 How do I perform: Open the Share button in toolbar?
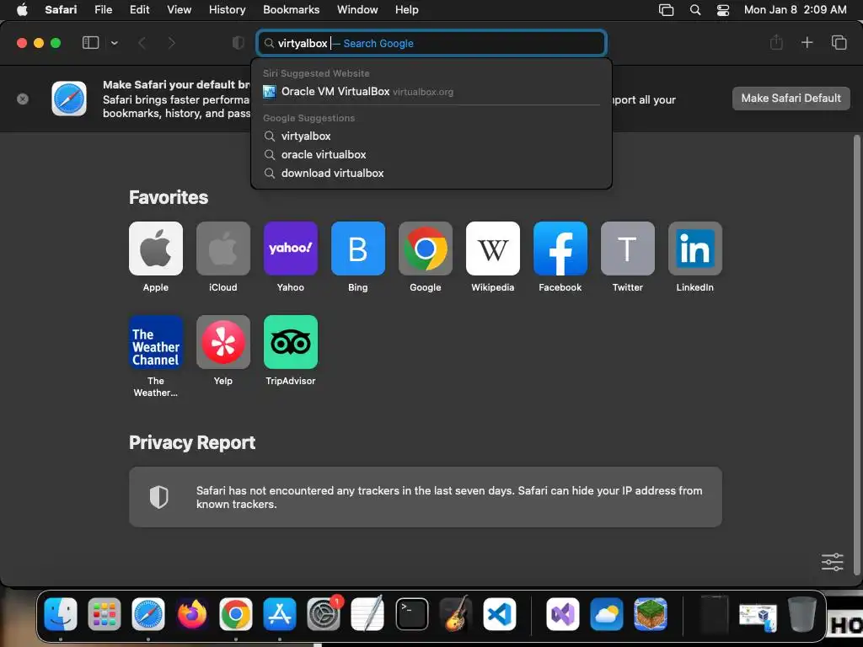pyautogui.click(x=776, y=42)
